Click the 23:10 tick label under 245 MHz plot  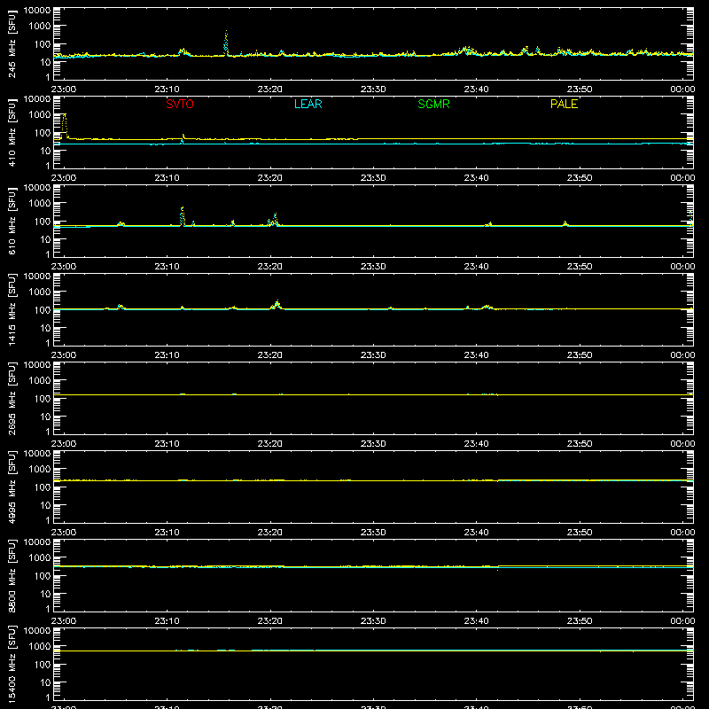tap(167, 90)
